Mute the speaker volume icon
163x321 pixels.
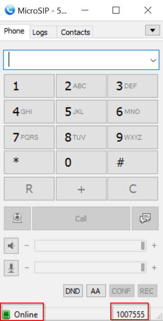[x=11, y=246]
